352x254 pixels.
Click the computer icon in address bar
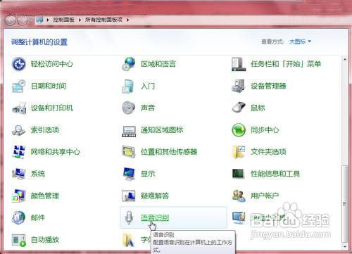39,20
